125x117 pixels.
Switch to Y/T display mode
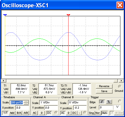(5, 113)
